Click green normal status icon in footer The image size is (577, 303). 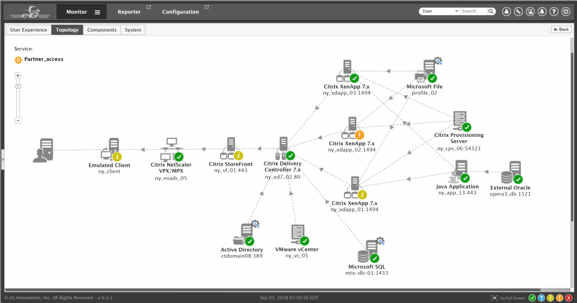pyautogui.click(x=532, y=298)
